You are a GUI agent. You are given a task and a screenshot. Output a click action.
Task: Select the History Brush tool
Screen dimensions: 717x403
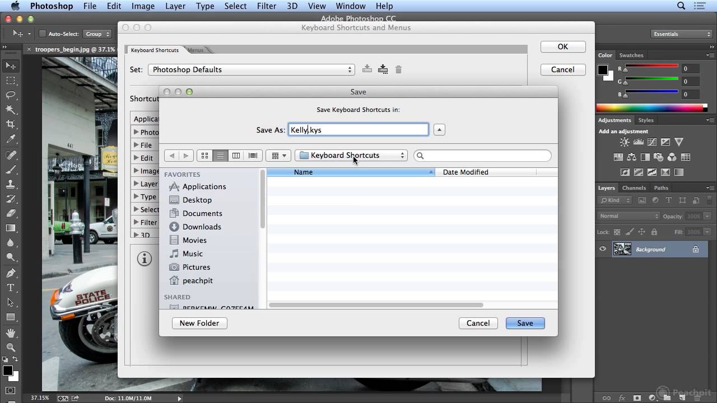(11, 199)
